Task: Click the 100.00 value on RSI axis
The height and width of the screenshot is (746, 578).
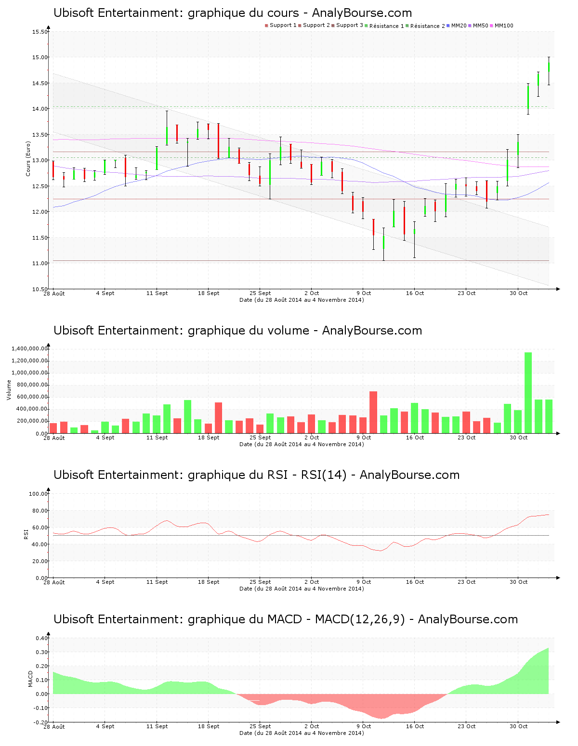Action: (39, 494)
